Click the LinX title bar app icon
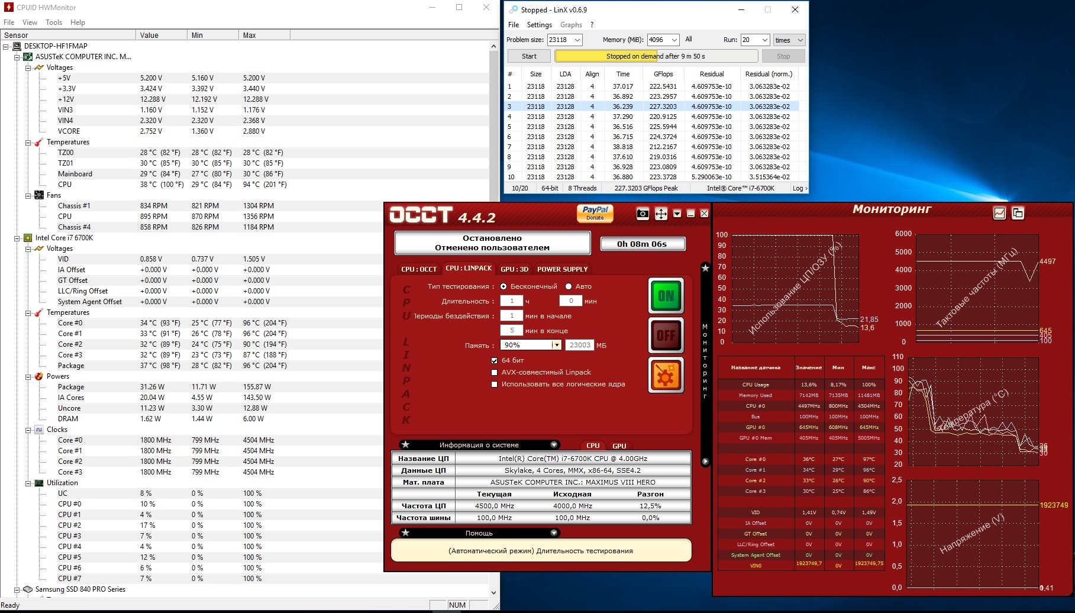1075x613 pixels. click(x=514, y=9)
